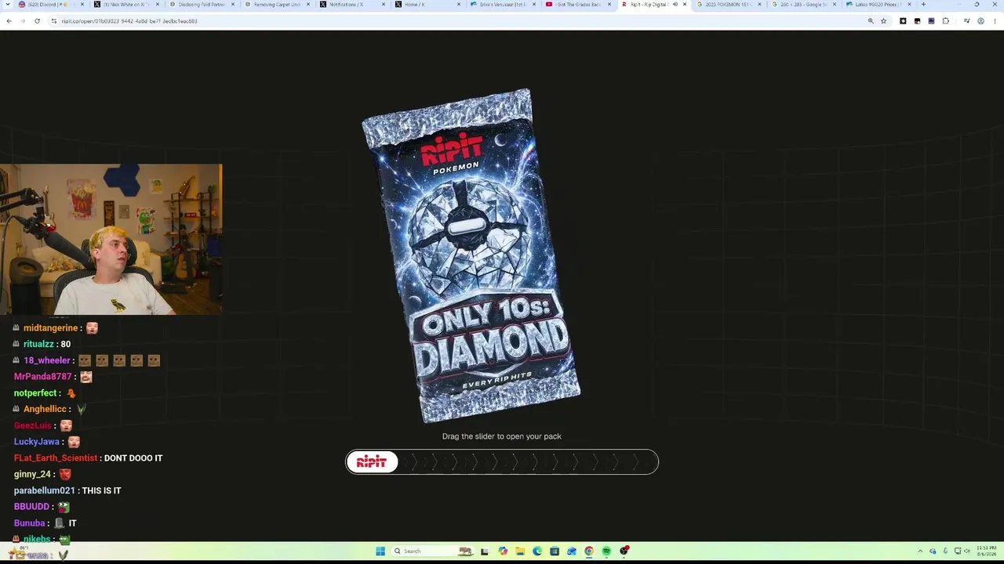Viewport: 1004px width, 564px height.
Task: Open the browser profile avatar
Action: 980,21
